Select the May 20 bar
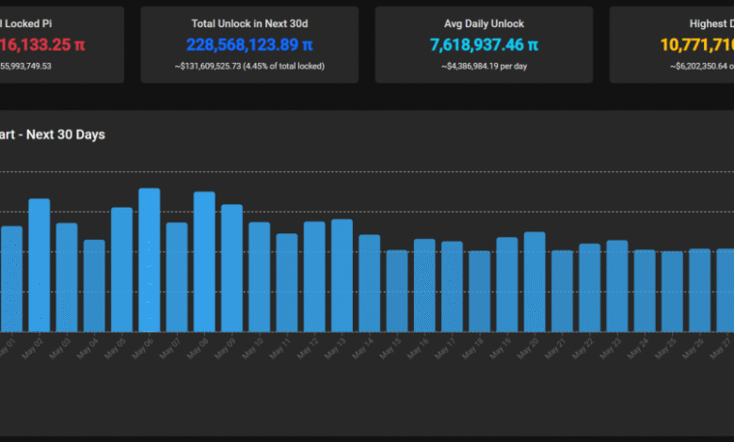The height and width of the screenshot is (442, 734). click(535, 282)
